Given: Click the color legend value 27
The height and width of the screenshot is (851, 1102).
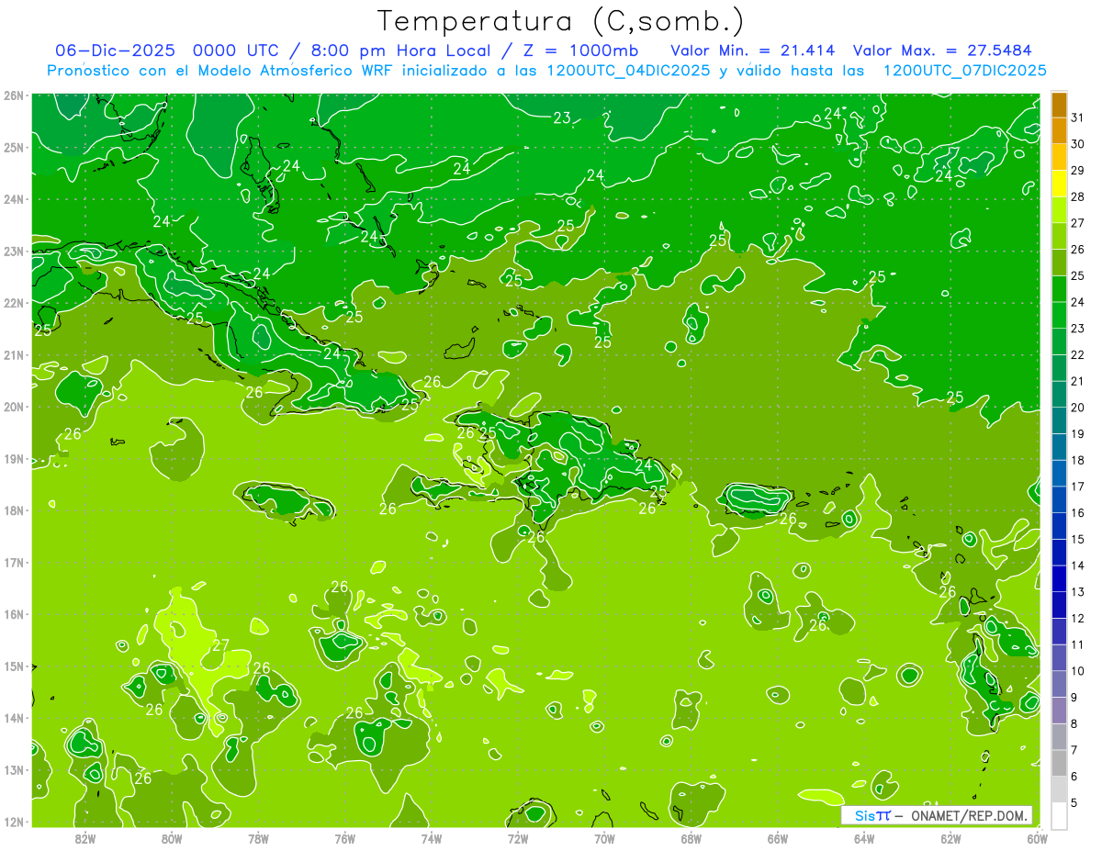Looking at the screenshot, I should [1078, 223].
